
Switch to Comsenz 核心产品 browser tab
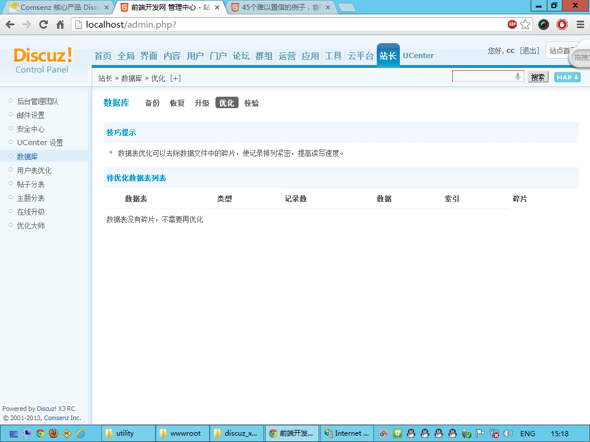point(59,7)
